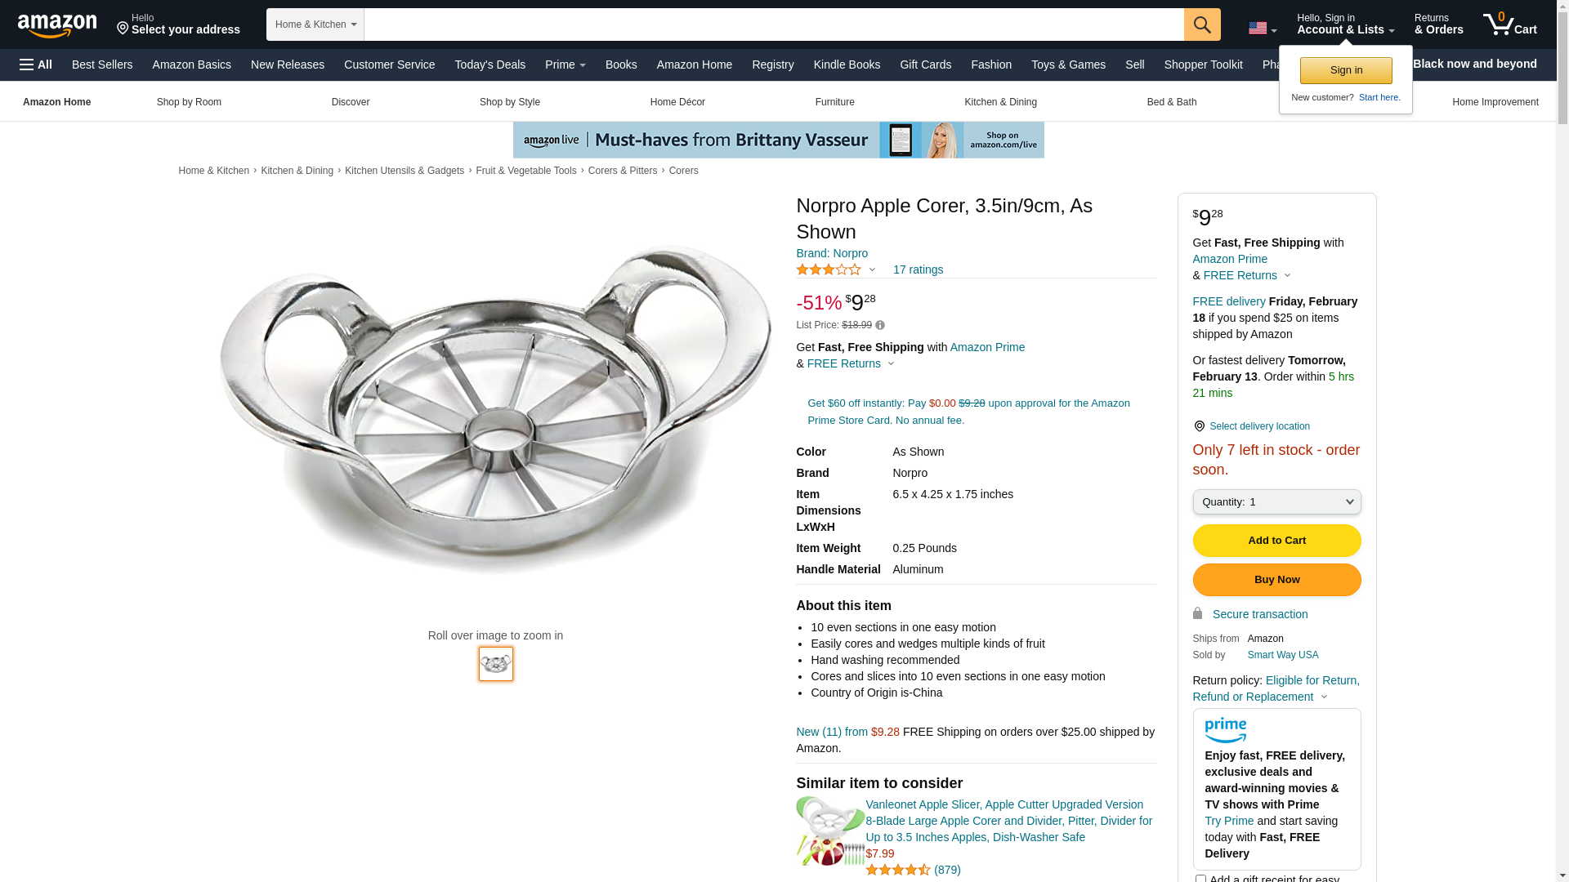Open the Quantity dropdown
The image size is (1569, 882).
pos(1276,502)
